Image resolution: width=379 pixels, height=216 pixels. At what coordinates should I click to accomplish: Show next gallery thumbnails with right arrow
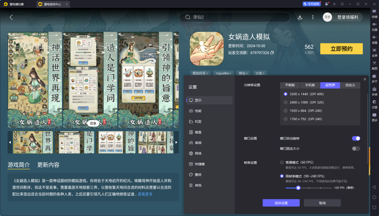coord(176,142)
